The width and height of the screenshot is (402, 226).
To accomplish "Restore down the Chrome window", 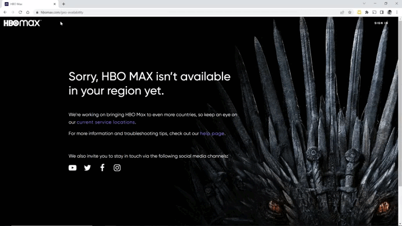I will click(386, 3).
